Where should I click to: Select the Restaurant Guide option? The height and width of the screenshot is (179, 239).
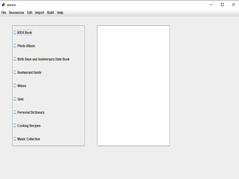point(15,72)
